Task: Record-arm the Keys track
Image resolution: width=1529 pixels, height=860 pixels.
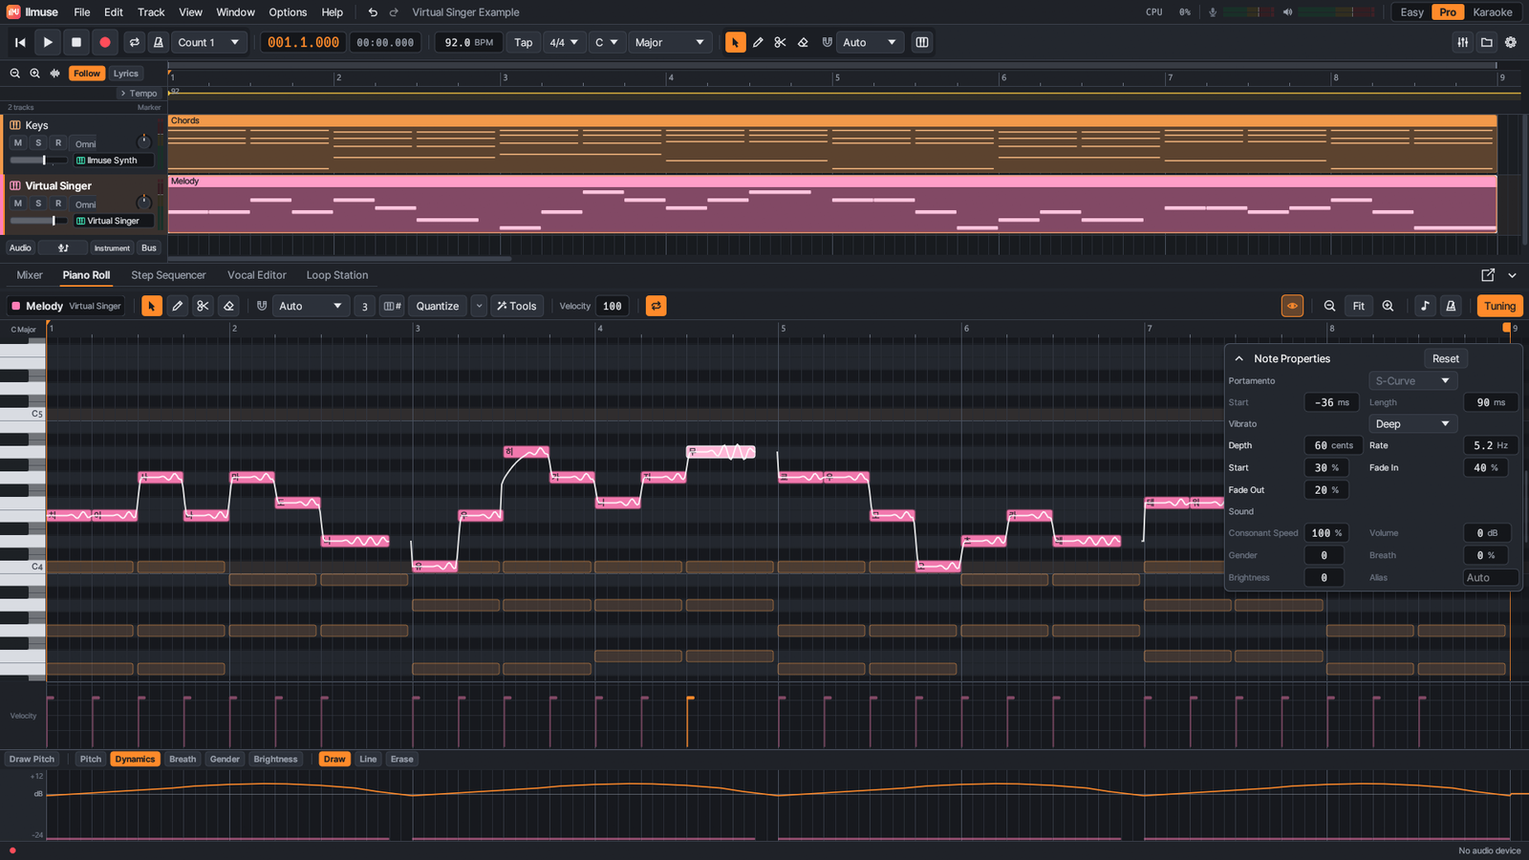Action: pyautogui.click(x=58, y=143)
